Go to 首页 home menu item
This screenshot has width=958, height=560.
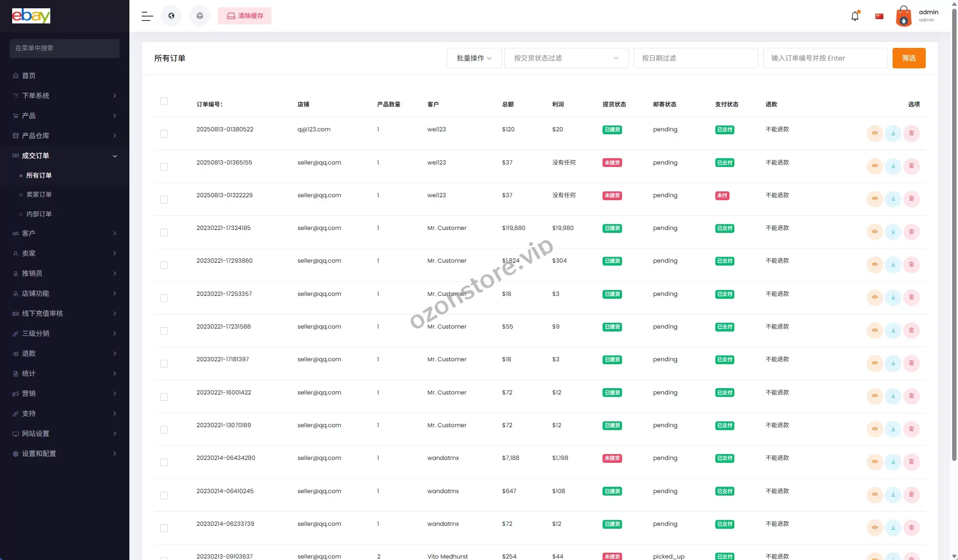pyautogui.click(x=29, y=76)
